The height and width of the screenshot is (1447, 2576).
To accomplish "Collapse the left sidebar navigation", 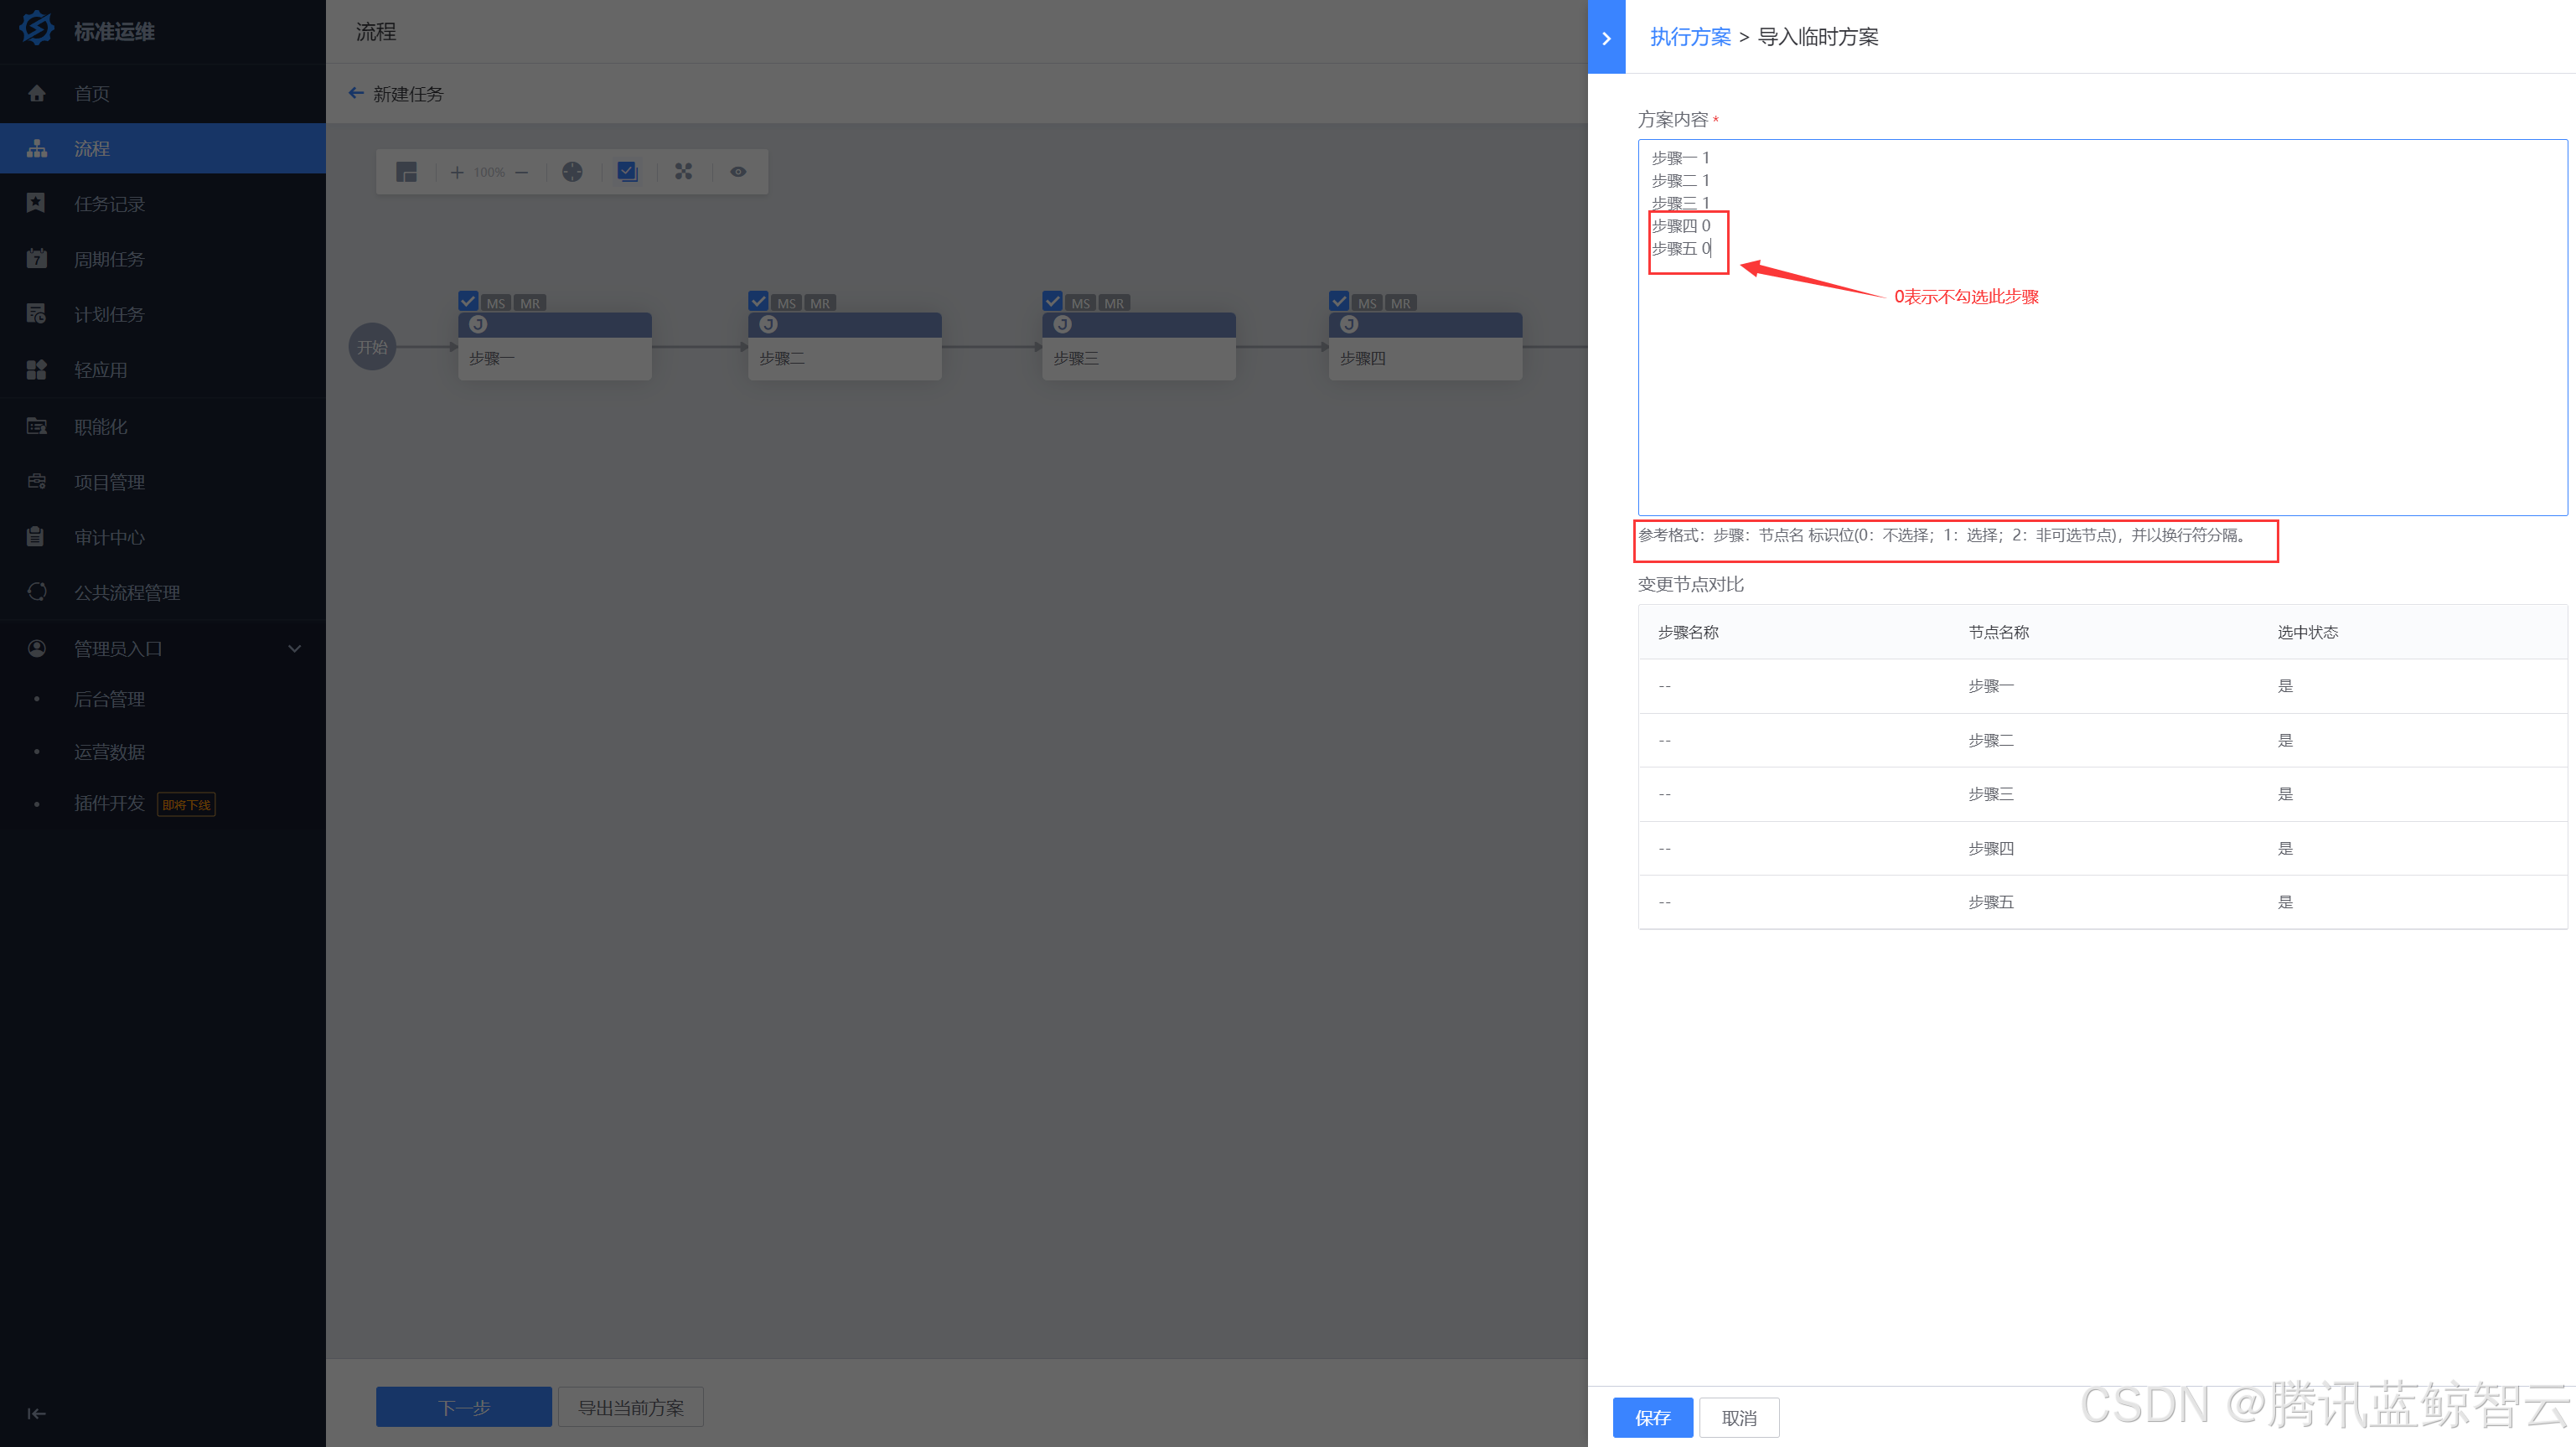I will tap(36, 1413).
